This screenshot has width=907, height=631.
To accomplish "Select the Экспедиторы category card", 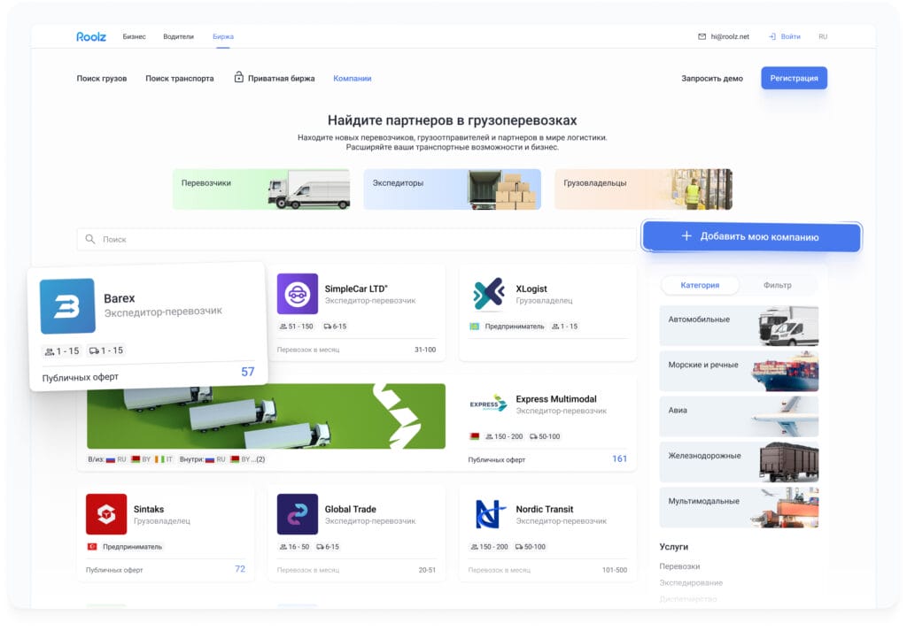I will [452, 189].
